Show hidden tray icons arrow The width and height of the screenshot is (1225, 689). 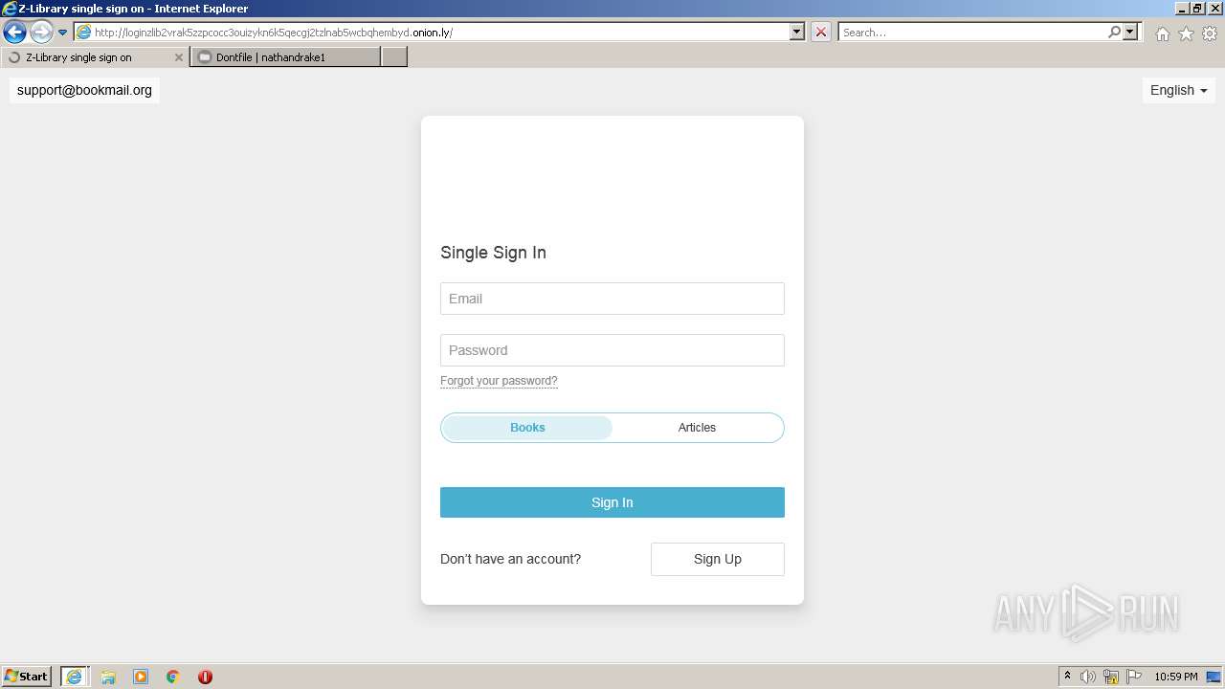click(x=1068, y=677)
